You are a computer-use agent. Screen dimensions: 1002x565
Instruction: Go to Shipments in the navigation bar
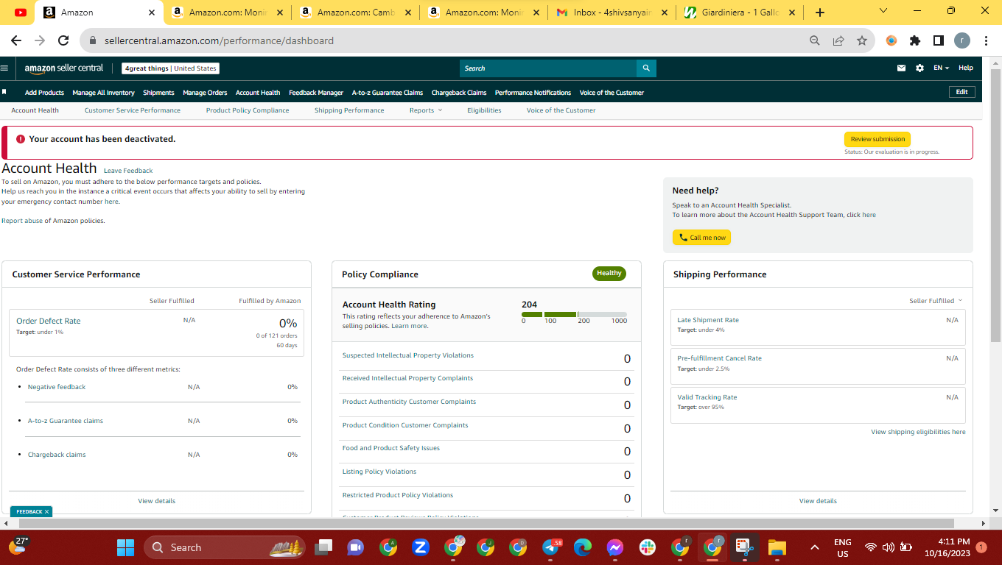[x=158, y=93]
